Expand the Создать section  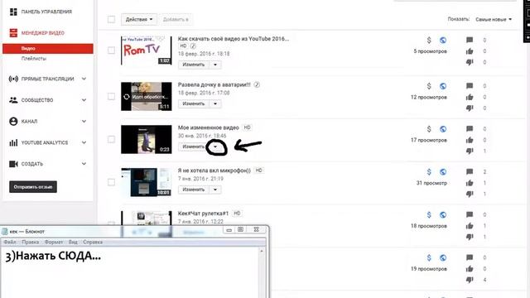coord(84,164)
